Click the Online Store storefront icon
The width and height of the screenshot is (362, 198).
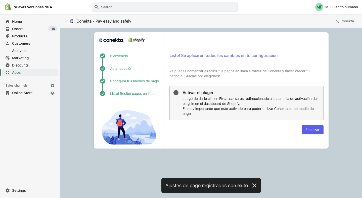pyautogui.click(x=8, y=93)
